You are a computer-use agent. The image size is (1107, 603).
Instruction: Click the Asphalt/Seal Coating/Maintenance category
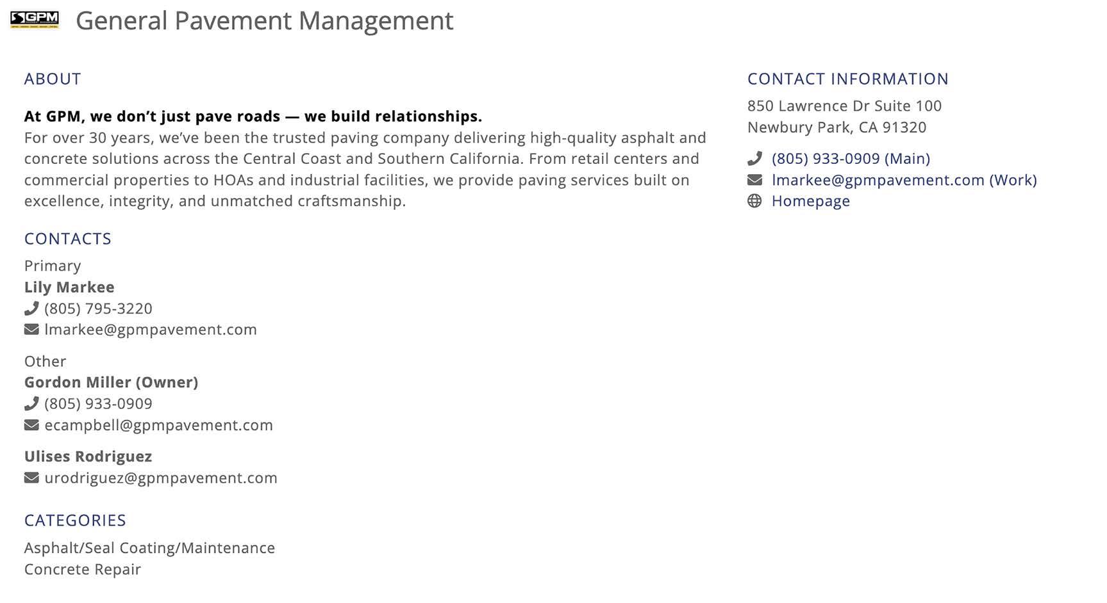[x=149, y=548]
